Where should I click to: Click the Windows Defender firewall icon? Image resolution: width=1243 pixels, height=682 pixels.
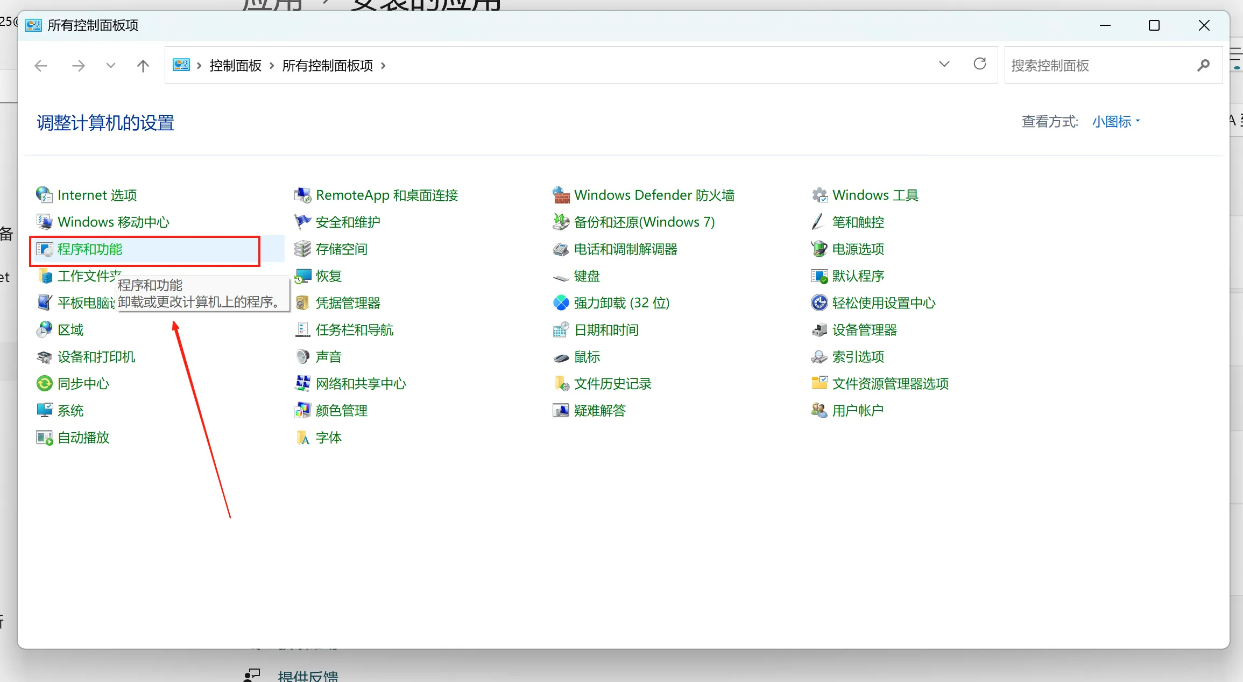pos(561,195)
